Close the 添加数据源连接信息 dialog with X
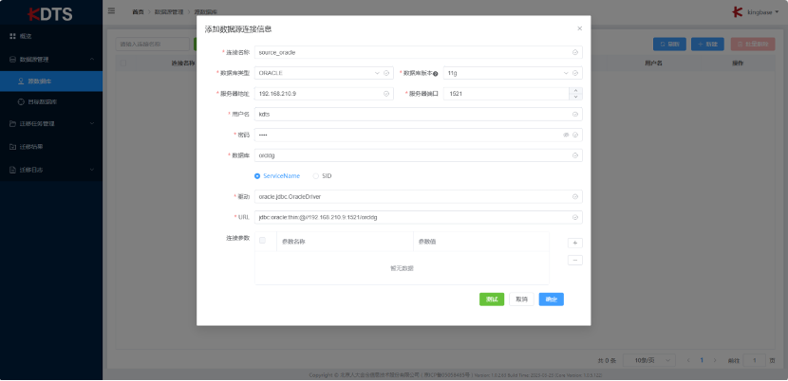The width and height of the screenshot is (788, 381). (x=579, y=28)
